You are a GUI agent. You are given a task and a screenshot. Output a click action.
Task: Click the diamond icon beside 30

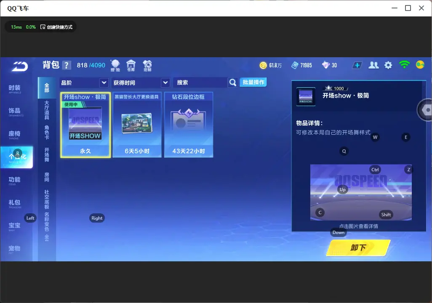point(325,65)
